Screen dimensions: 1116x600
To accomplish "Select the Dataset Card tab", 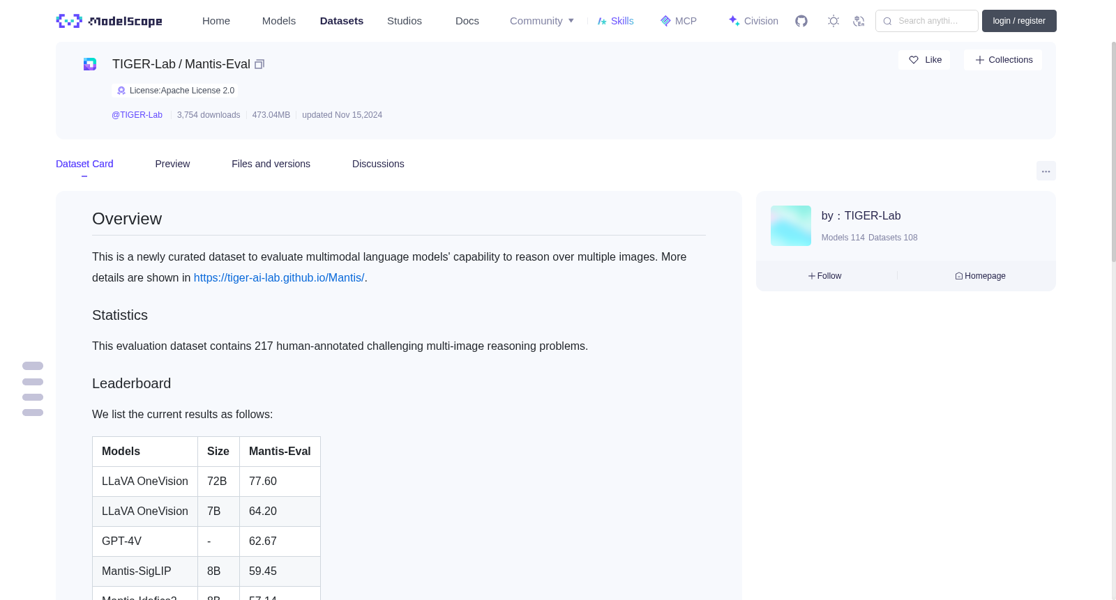I will click(84, 164).
